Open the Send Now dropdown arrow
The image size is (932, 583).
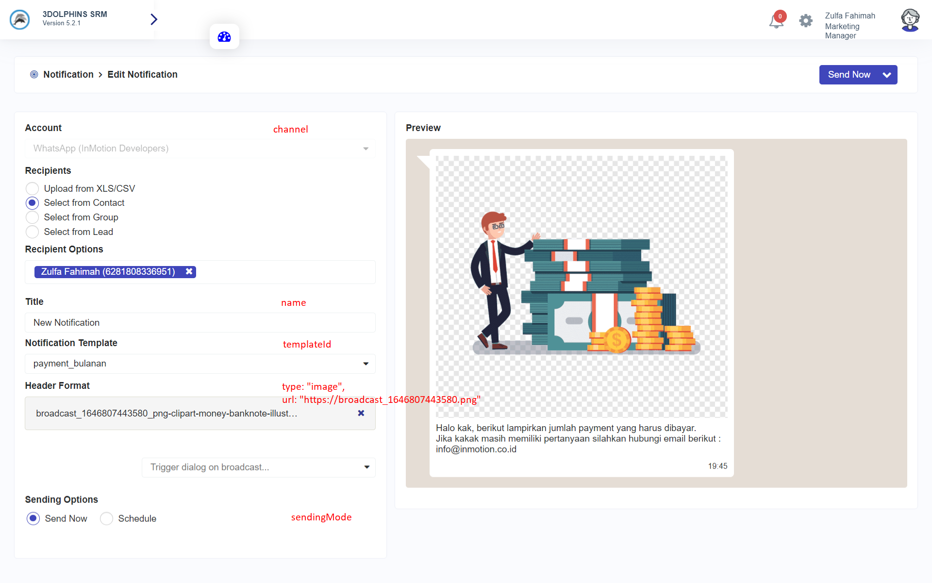coord(887,75)
